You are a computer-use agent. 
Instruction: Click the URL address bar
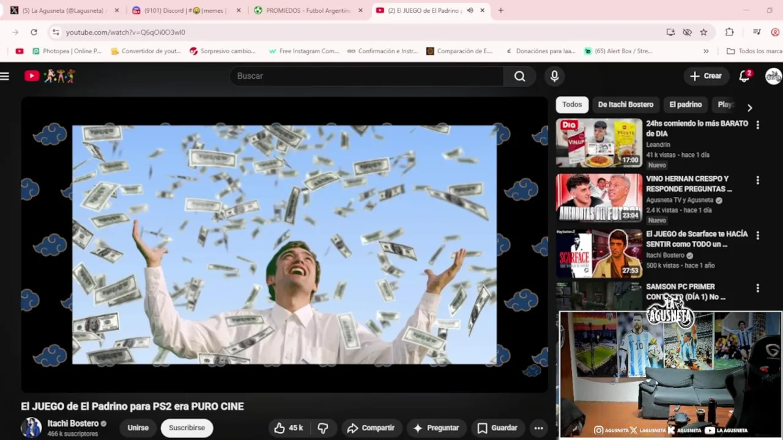click(x=361, y=32)
